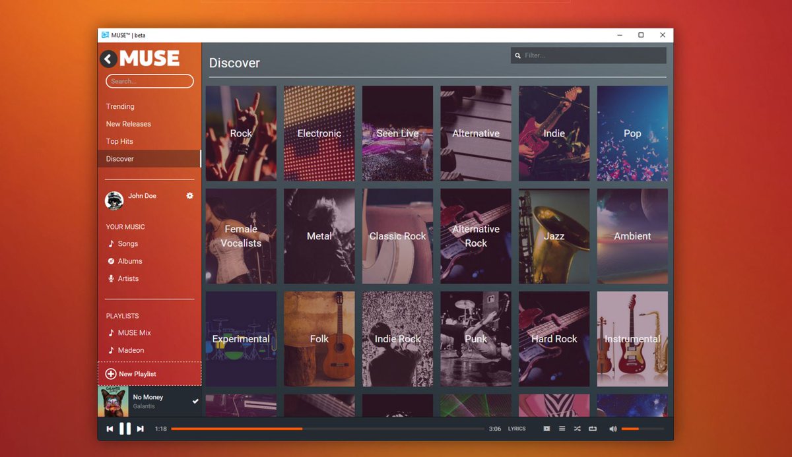Open the Rock genre tile
Screen dimensions: 792x457
coord(241,133)
